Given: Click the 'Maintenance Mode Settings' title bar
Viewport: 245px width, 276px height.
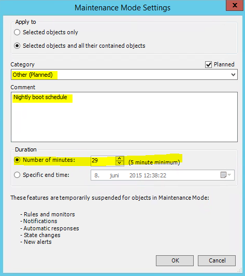Looking at the screenshot, I should (x=122, y=8).
